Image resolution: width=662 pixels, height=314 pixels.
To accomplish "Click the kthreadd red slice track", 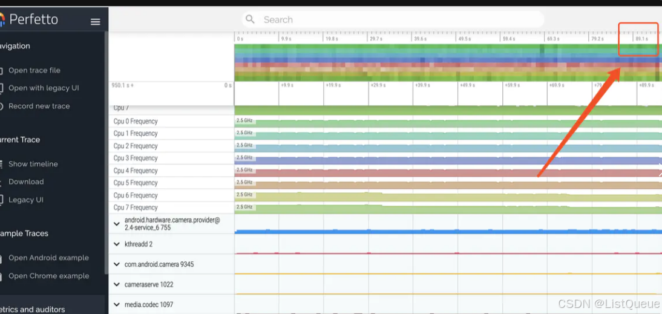I will 448,253.
